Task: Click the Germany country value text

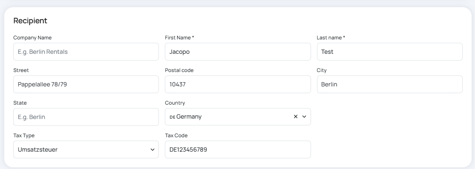Action: pos(189,116)
